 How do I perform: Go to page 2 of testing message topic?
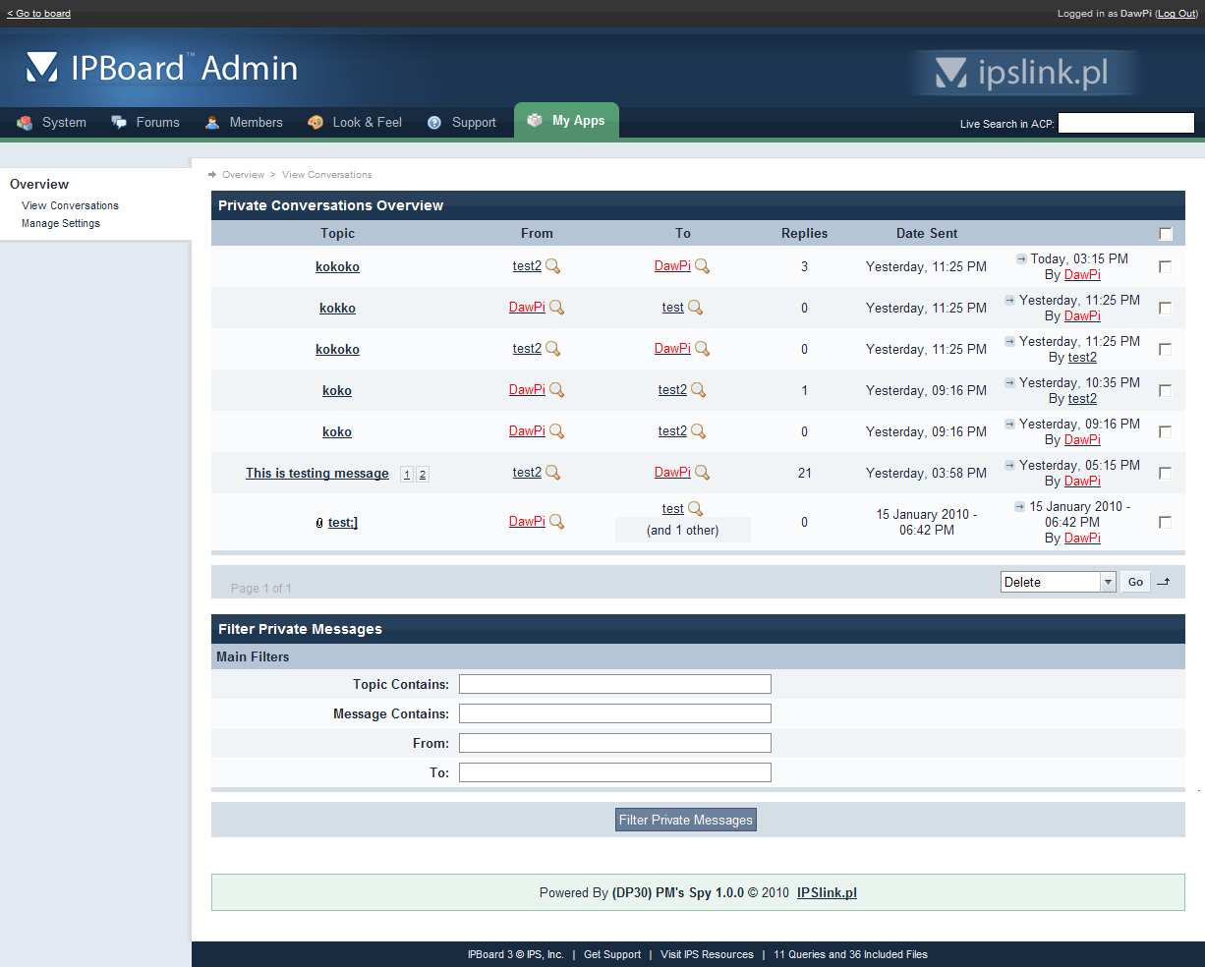pyautogui.click(x=423, y=475)
